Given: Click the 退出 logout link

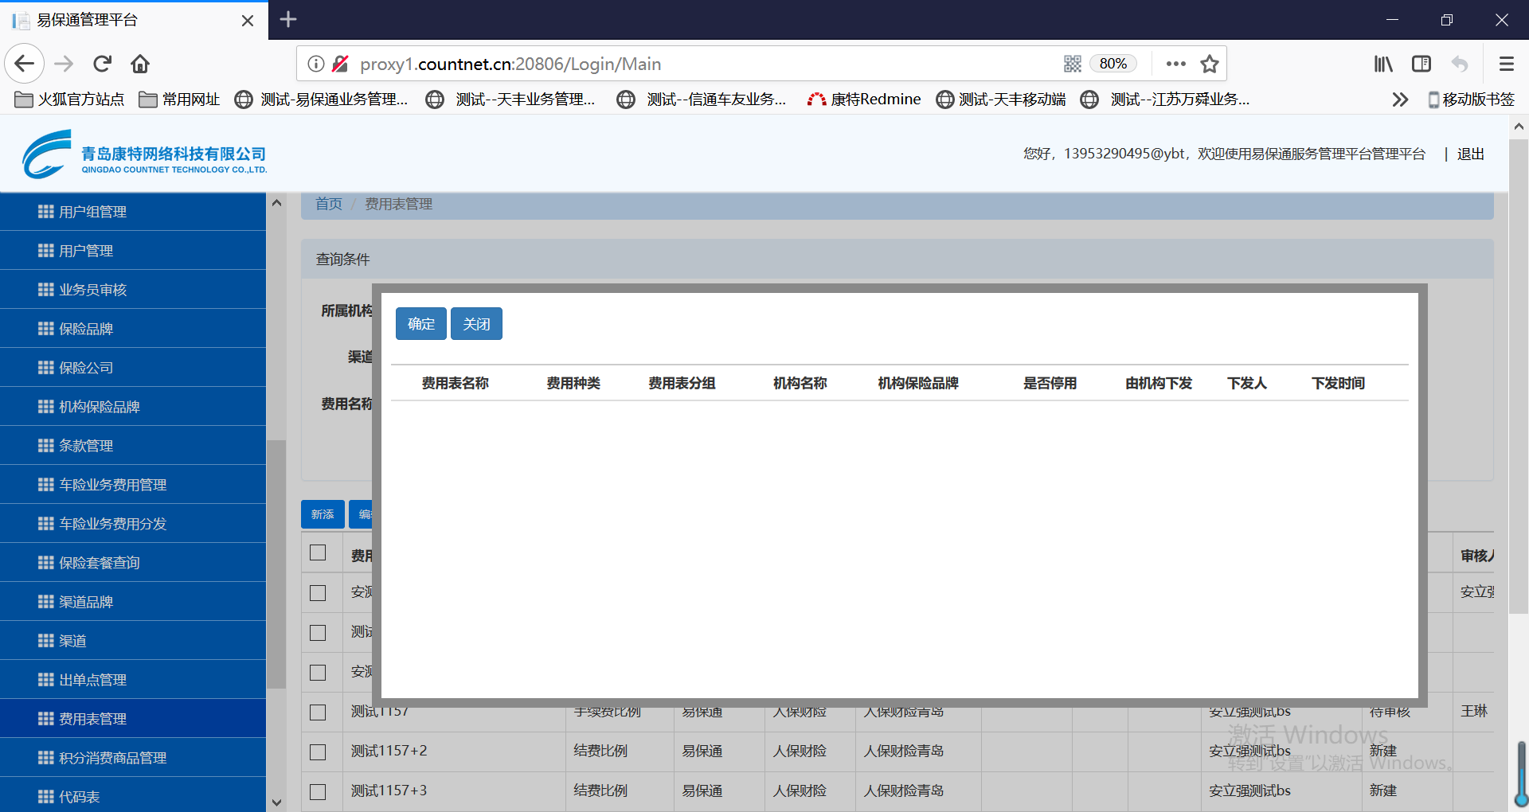Looking at the screenshot, I should 1470,154.
